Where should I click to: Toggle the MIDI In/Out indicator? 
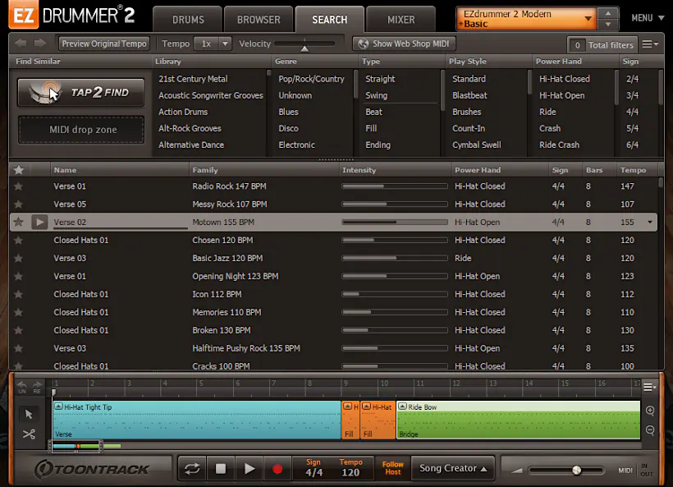636,471
